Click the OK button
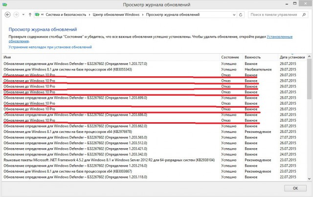The height and width of the screenshot is (197, 313). coord(295,188)
